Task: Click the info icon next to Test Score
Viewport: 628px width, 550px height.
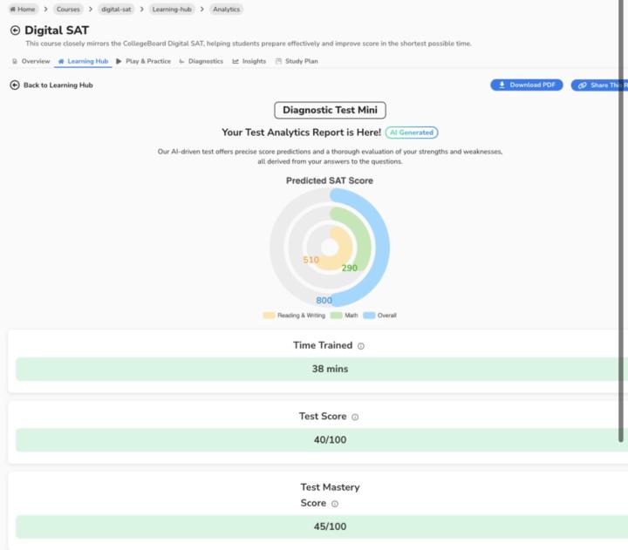Action: pyautogui.click(x=355, y=417)
